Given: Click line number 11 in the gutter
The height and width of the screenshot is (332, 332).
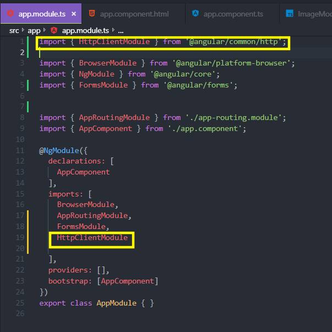Looking at the screenshot, I should (20, 150).
